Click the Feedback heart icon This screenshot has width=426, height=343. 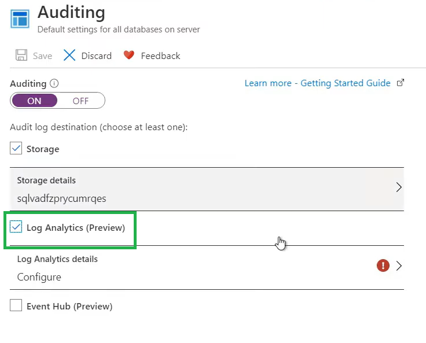128,56
